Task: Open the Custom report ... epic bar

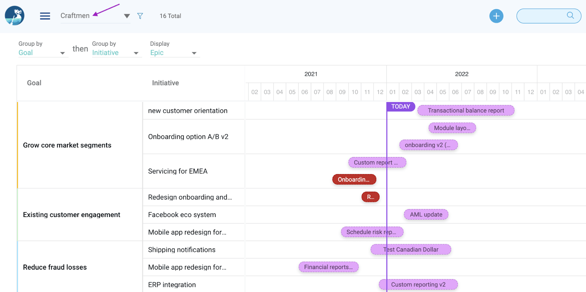Action: 377,162
